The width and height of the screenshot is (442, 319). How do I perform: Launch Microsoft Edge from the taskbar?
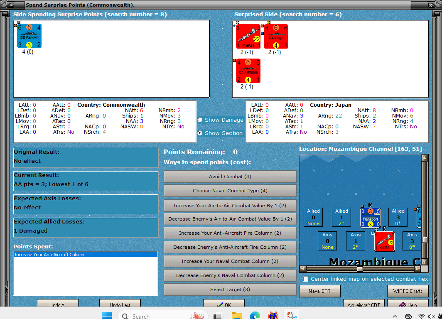pyautogui.click(x=255, y=315)
